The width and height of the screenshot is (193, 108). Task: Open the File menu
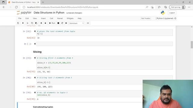tap(20, 18)
